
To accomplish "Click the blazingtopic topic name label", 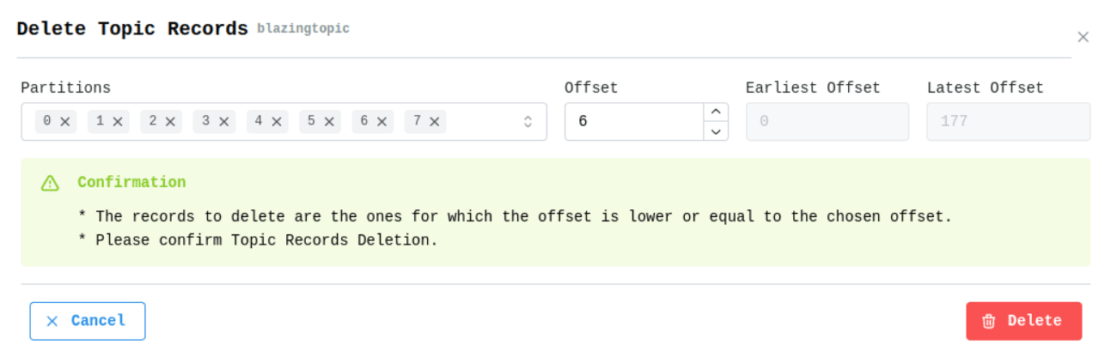I will (303, 28).
